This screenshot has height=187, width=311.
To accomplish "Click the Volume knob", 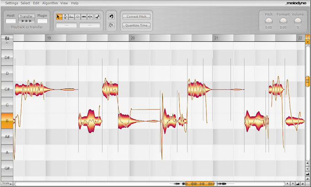I will pyautogui.click(x=298, y=21).
